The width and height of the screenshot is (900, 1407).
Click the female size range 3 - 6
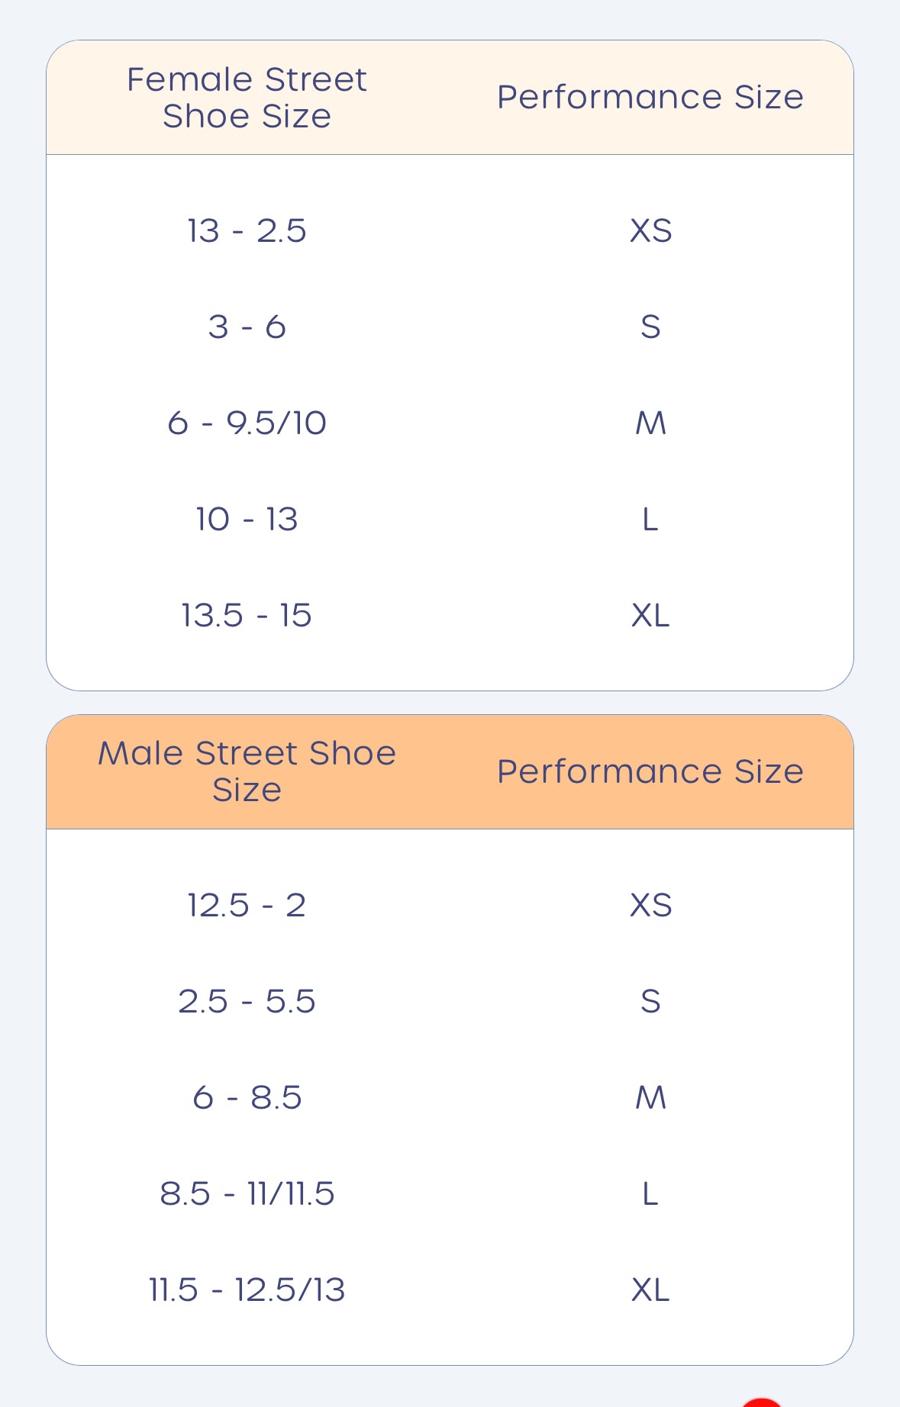tap(247, 327)
